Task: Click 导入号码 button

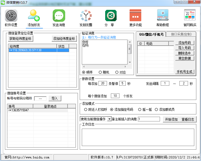Action: [185, 48]
